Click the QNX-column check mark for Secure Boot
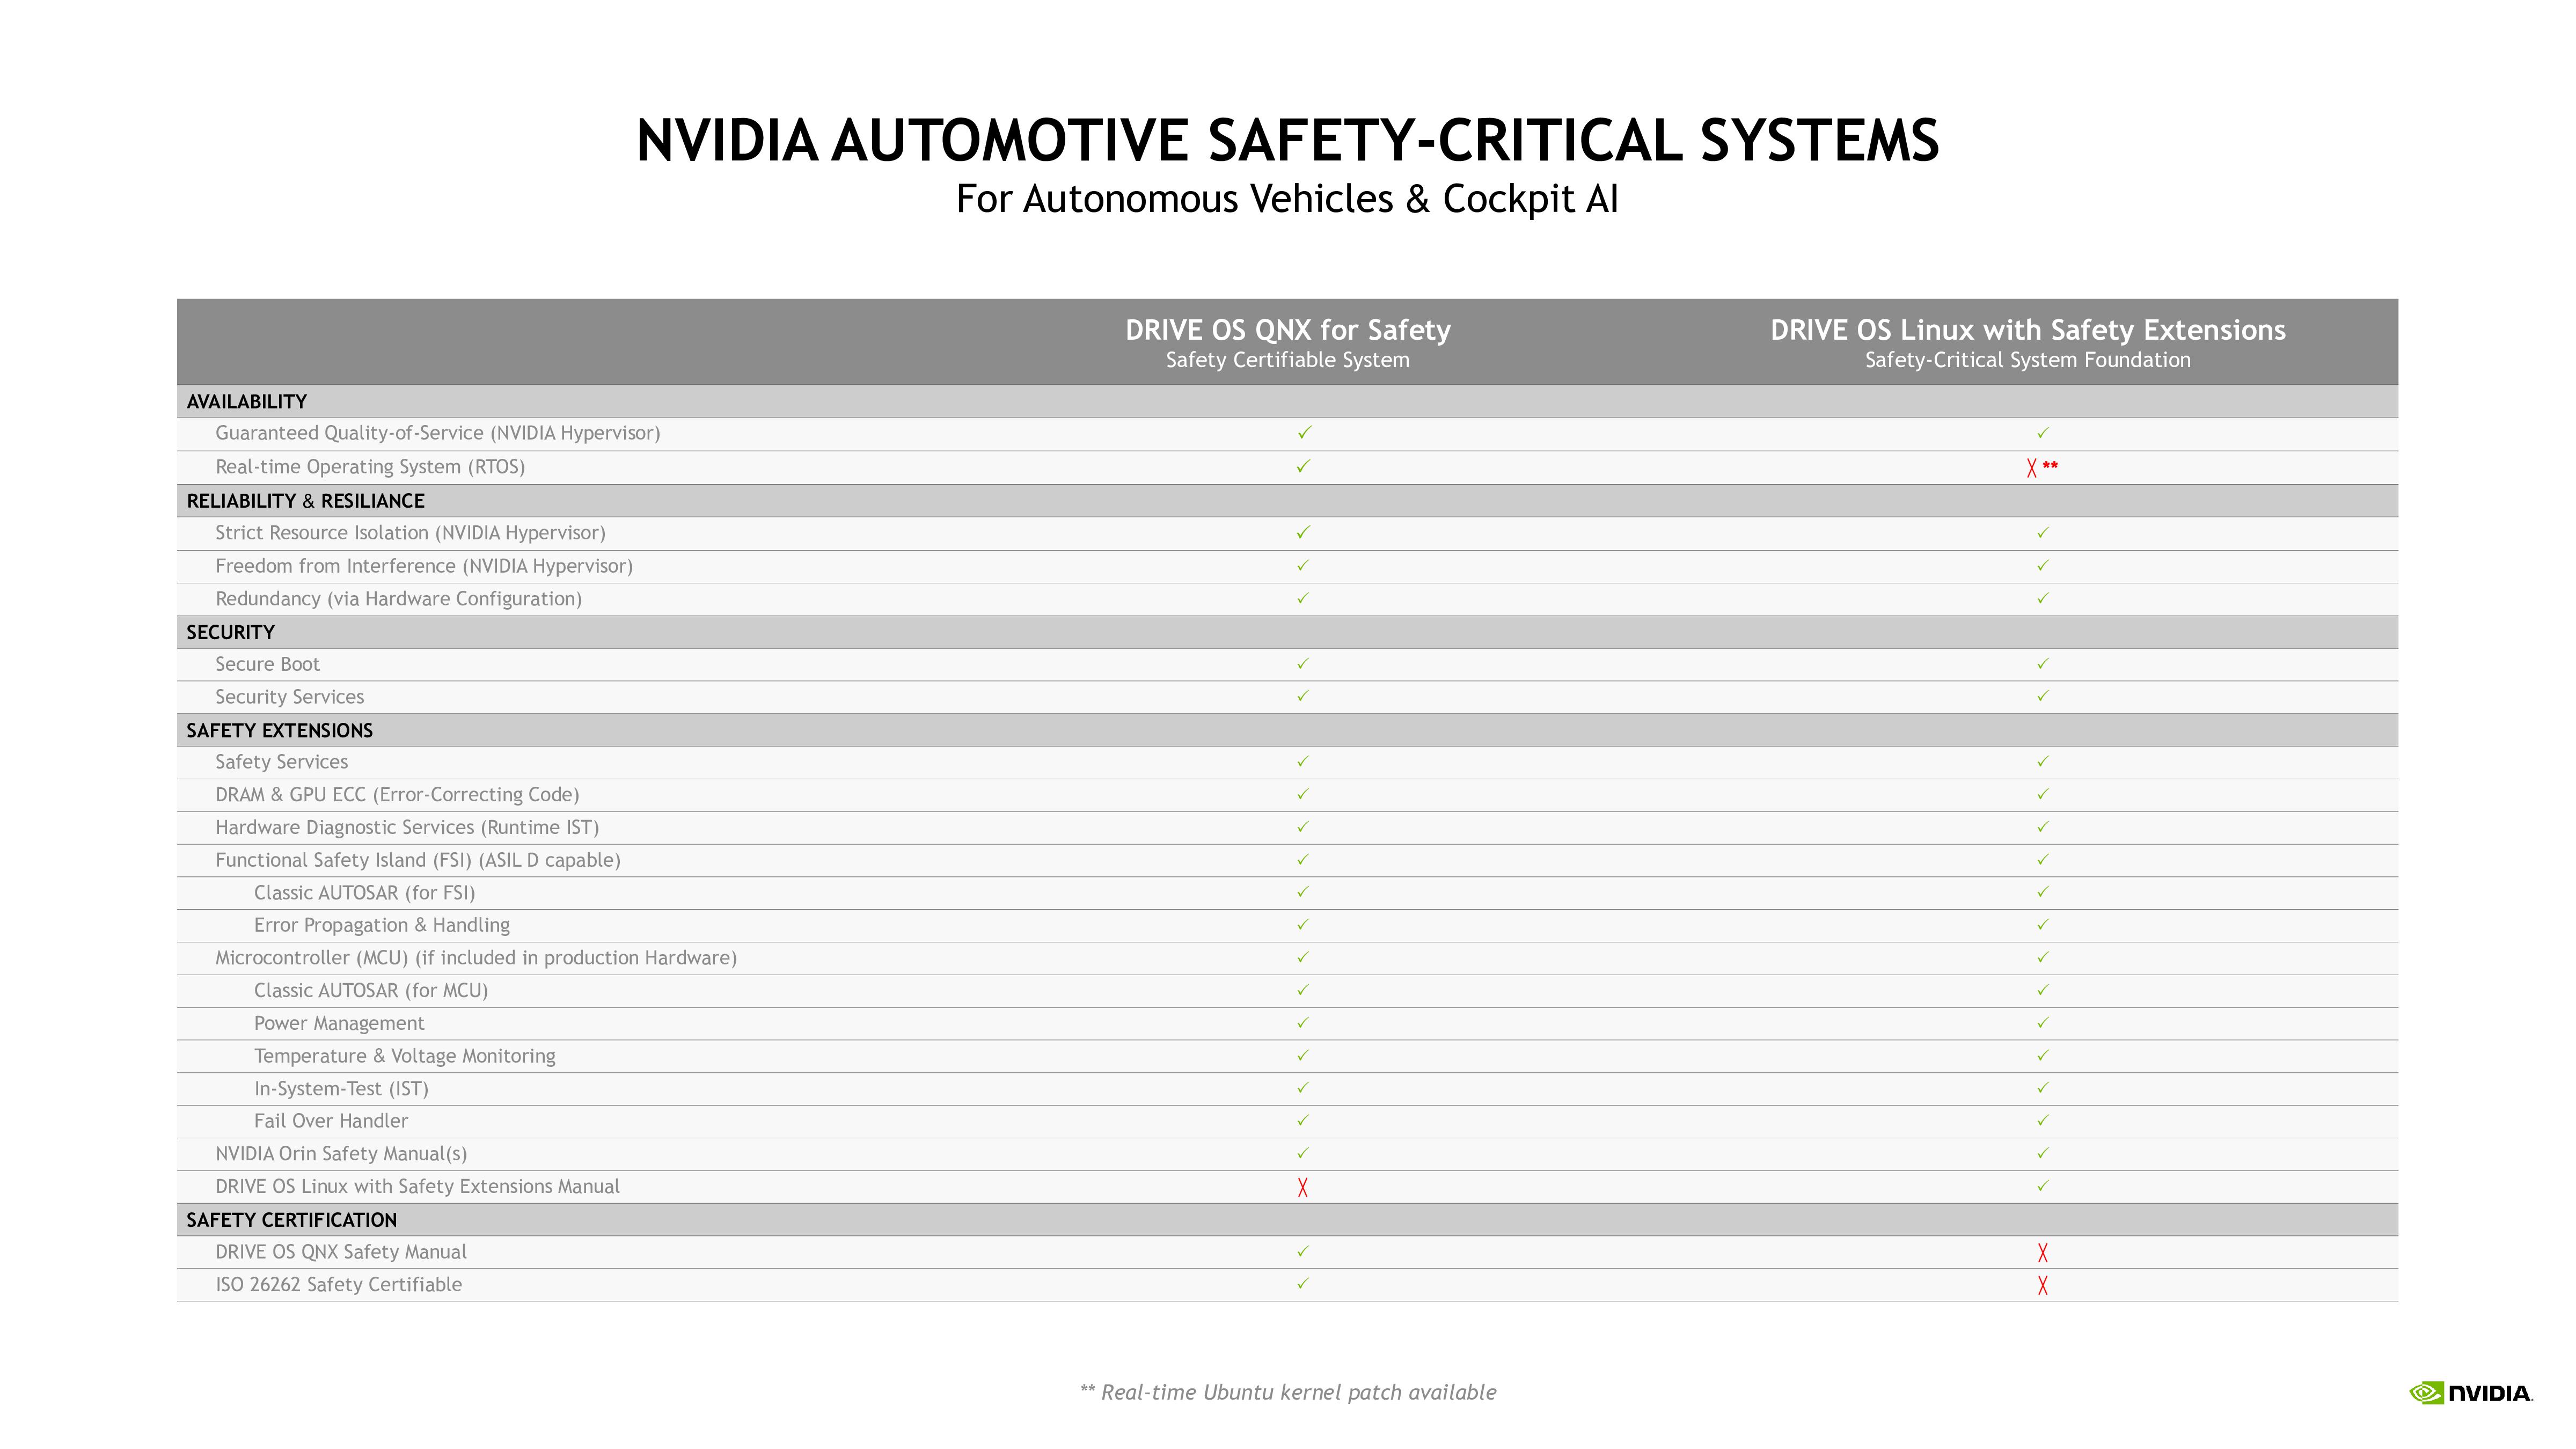The height and width of the screenshot is (1449, 2576). click(1303, 663)
